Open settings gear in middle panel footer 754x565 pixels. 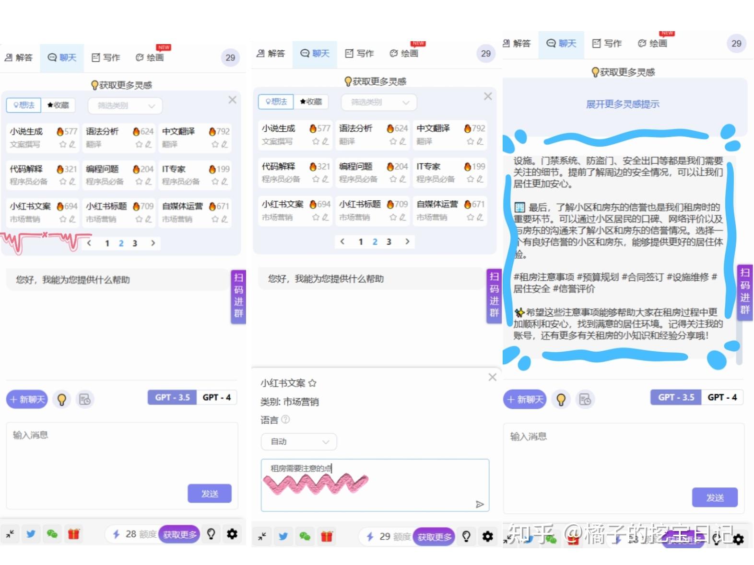[x=487, y=536]
